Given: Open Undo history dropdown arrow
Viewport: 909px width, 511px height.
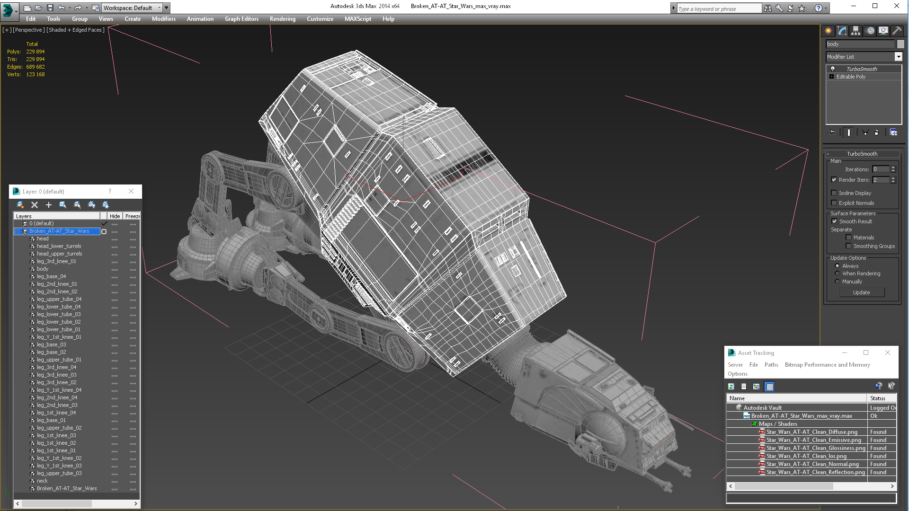Looking at the screenshot, I should click(69, 8).
